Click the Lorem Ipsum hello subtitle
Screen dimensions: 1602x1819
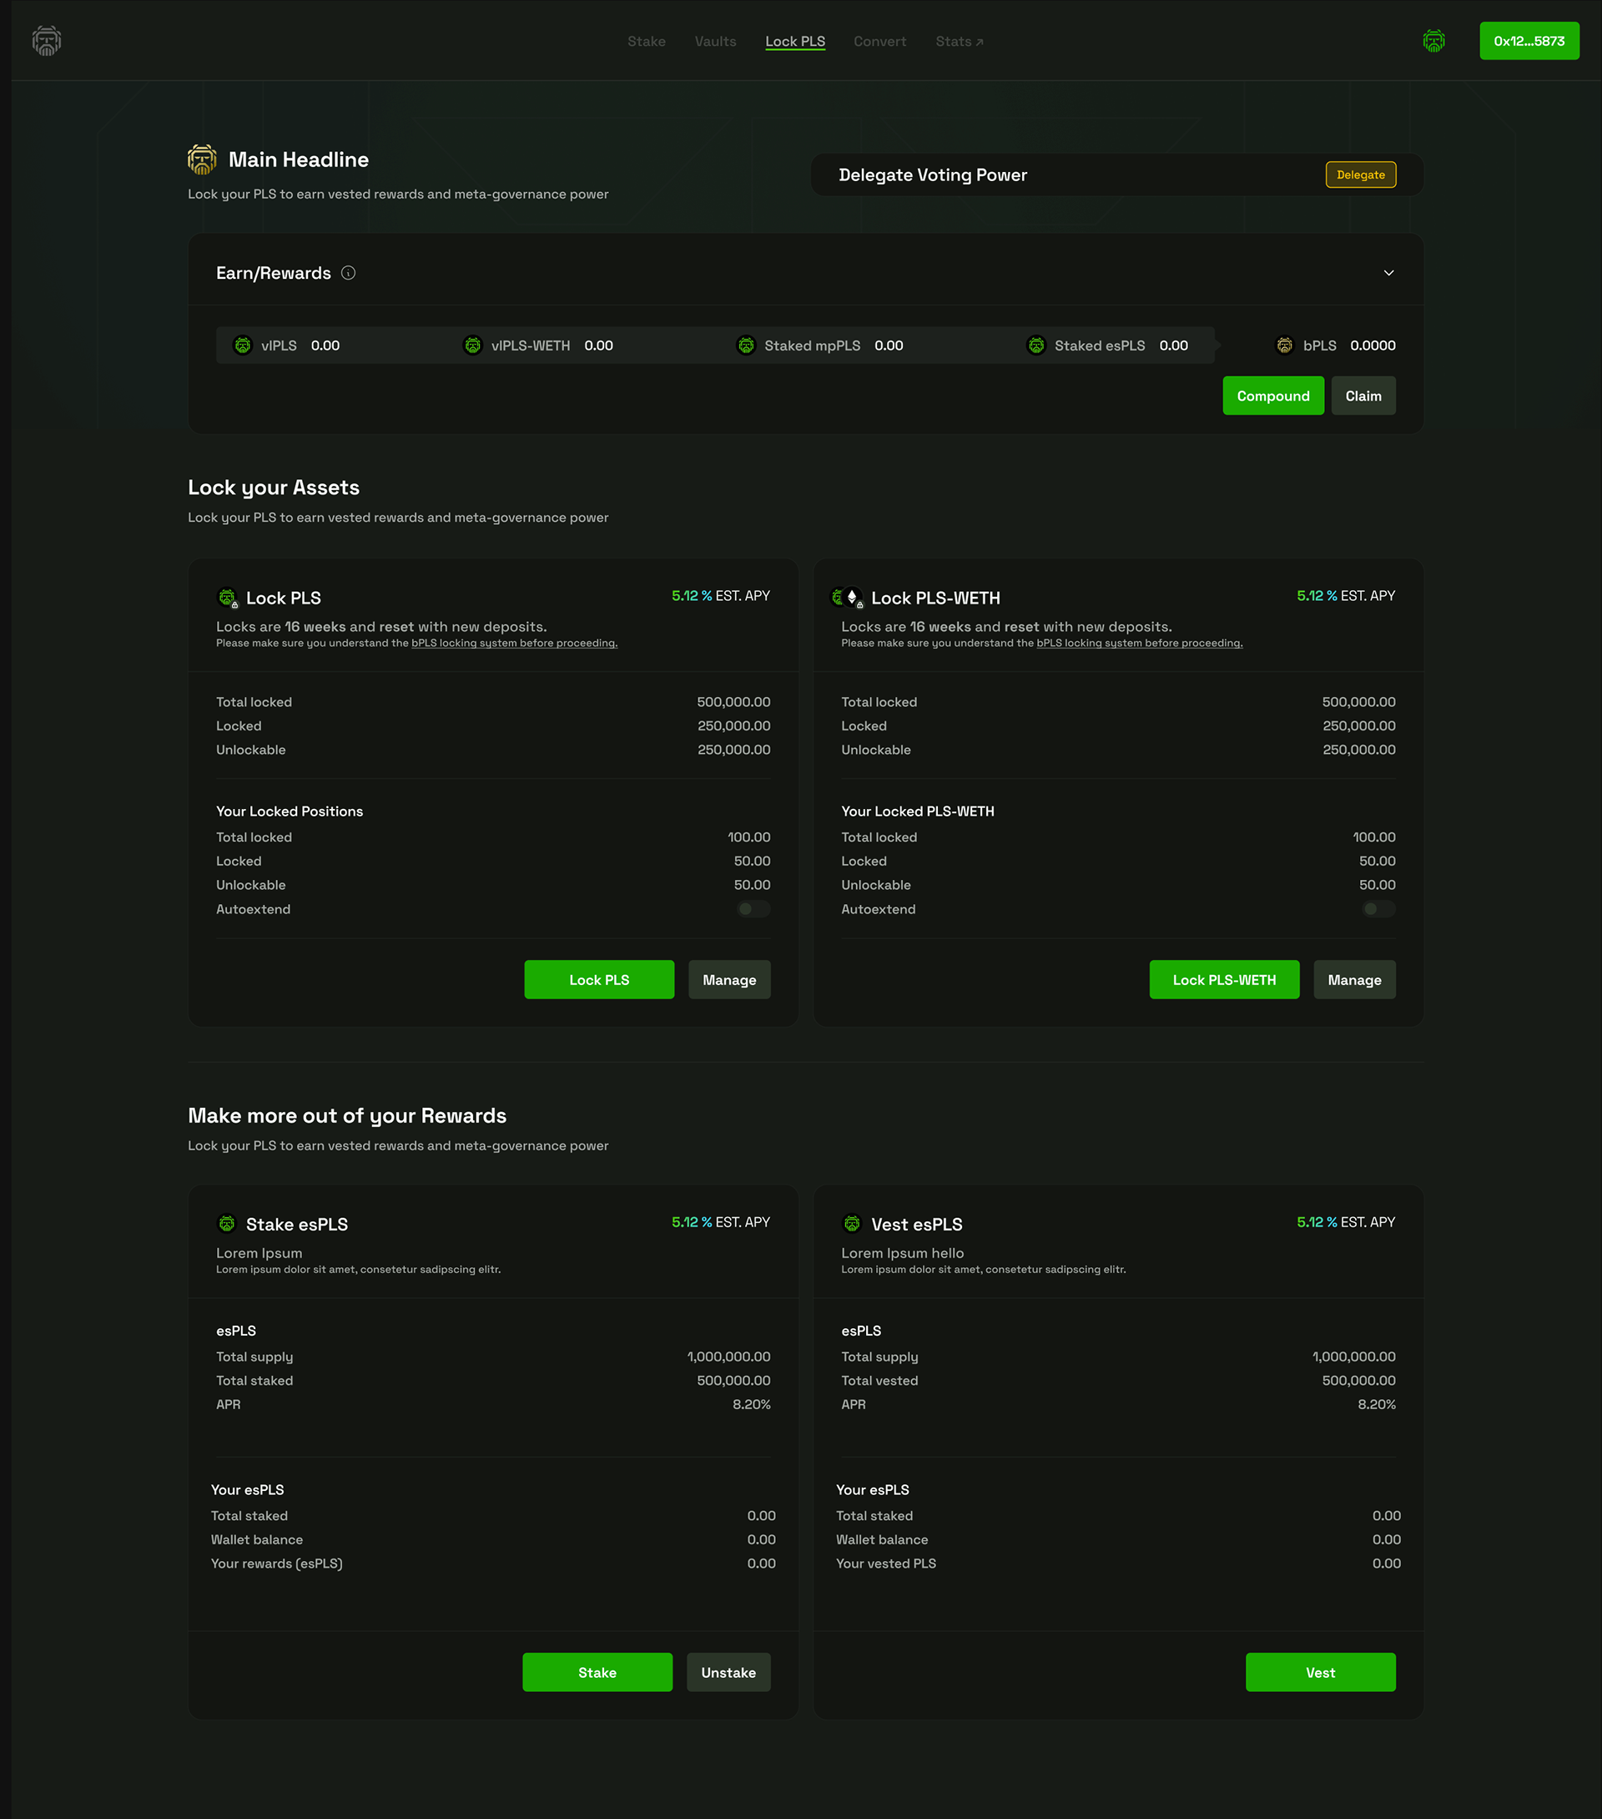(x=902, y=1253)
